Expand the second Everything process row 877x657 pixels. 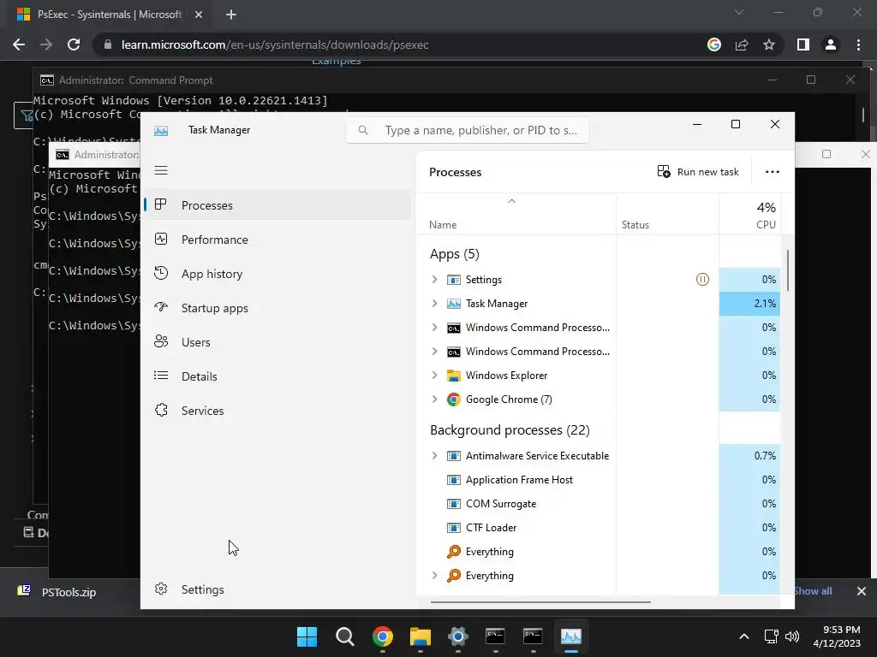click(434, 576)
